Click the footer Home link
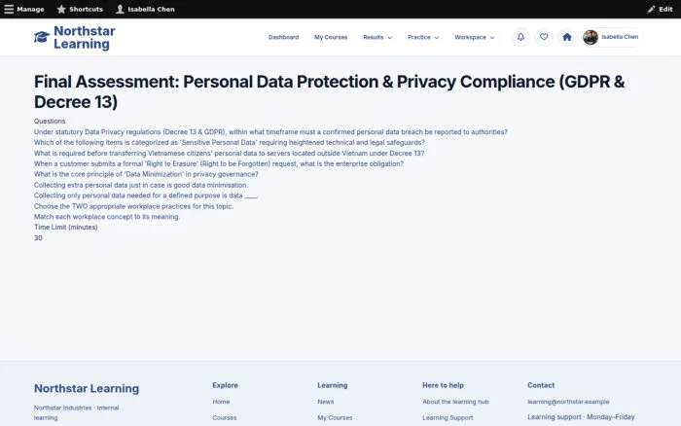 [221, 402]
